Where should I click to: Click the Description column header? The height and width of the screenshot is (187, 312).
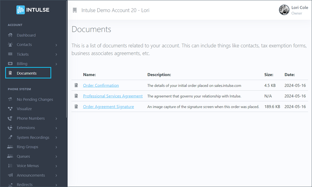click(x=159, y=75)
